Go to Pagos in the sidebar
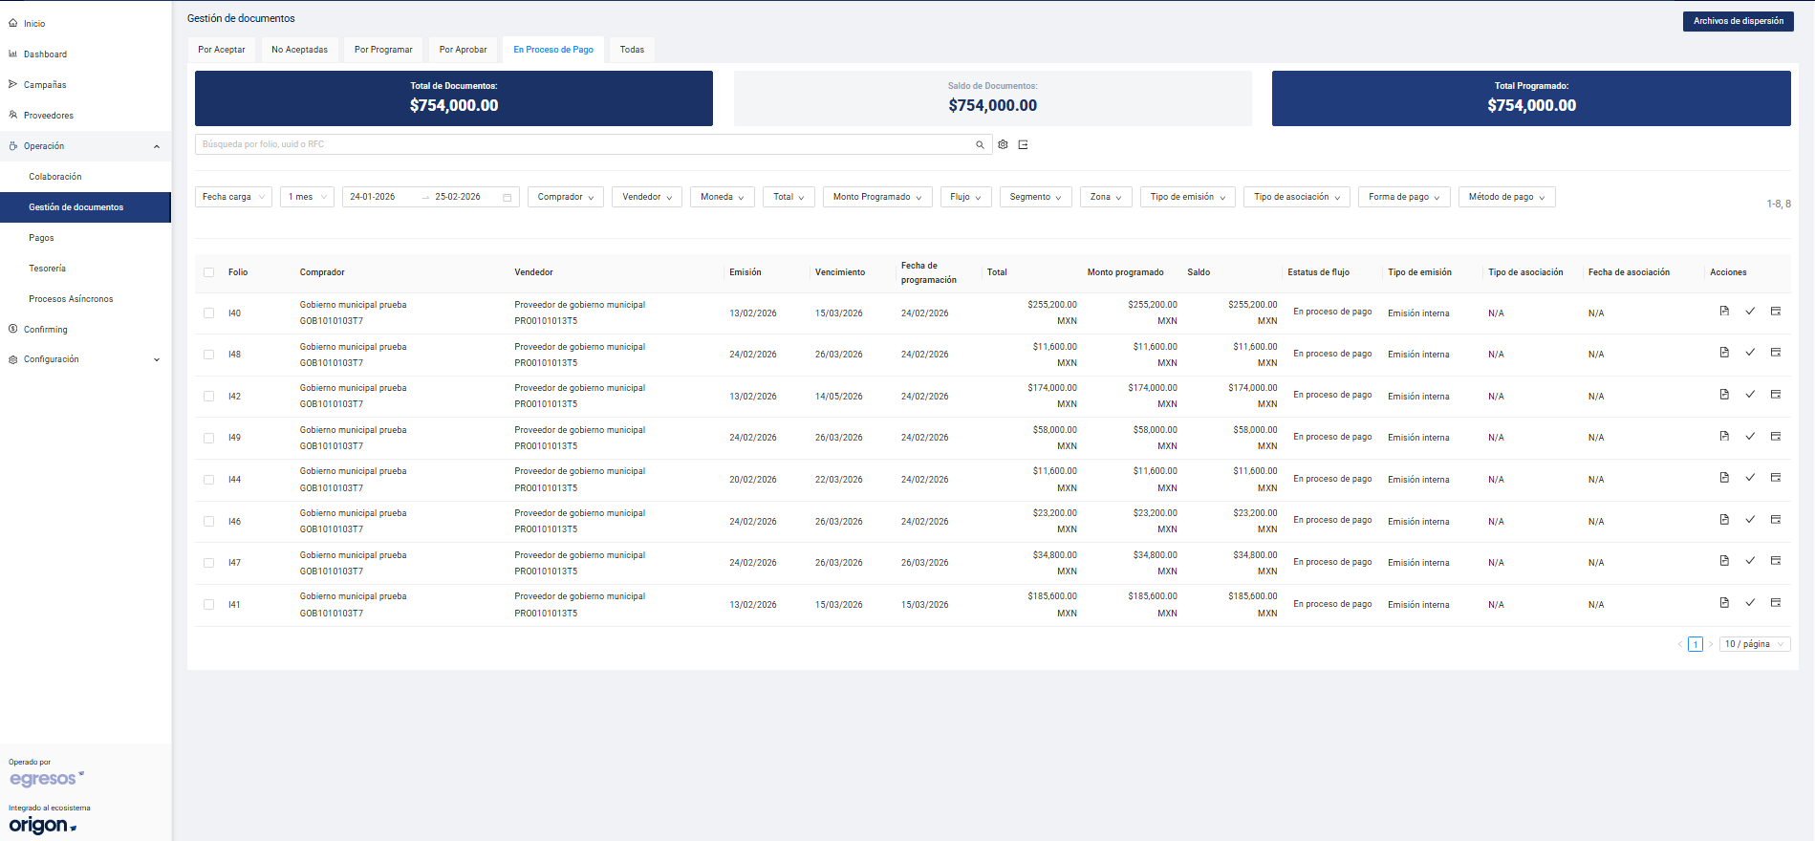 tap(41, 238)
